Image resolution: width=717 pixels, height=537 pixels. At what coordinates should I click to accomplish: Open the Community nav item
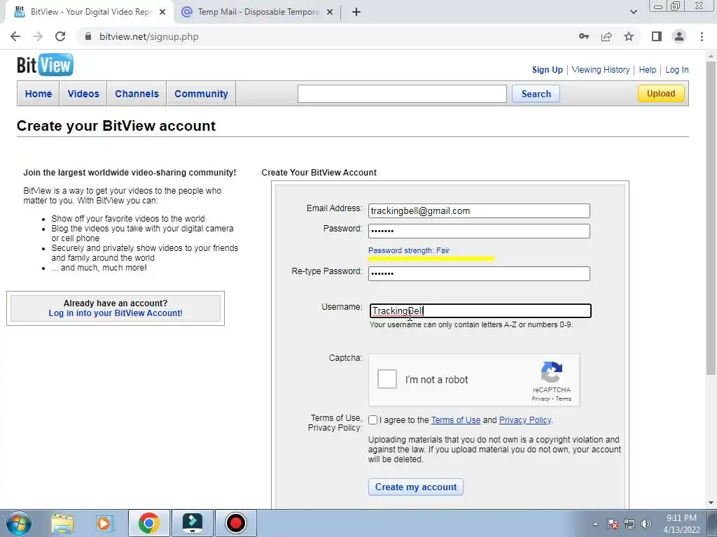201,94
